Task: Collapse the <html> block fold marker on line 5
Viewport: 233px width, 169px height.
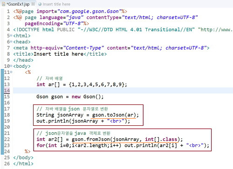Action: 11,35
